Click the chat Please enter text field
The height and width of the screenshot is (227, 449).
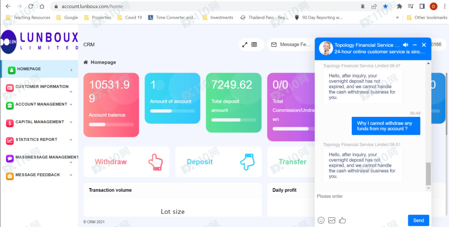pos(373,202)
